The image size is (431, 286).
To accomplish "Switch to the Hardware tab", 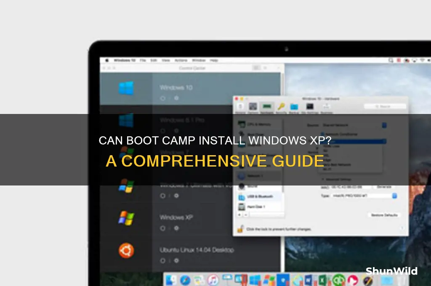I will pyautogui.click(x=267, y=108).
